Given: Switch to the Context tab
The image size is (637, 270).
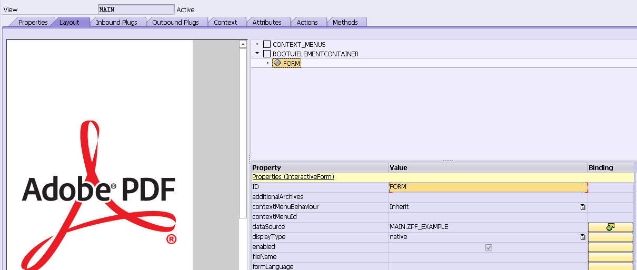Looking at the screenshot, I should click(x=225, y=22).
